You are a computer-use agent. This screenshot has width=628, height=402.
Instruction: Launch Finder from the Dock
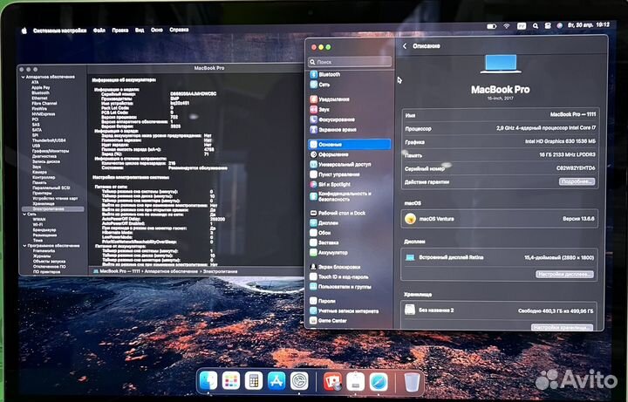208,381
